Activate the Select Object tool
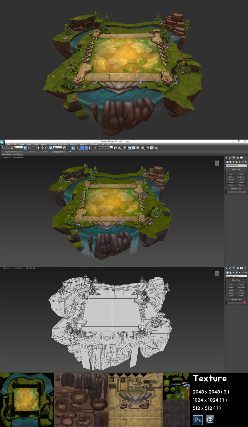Screen dimensions: 248x427 (25, 148)
